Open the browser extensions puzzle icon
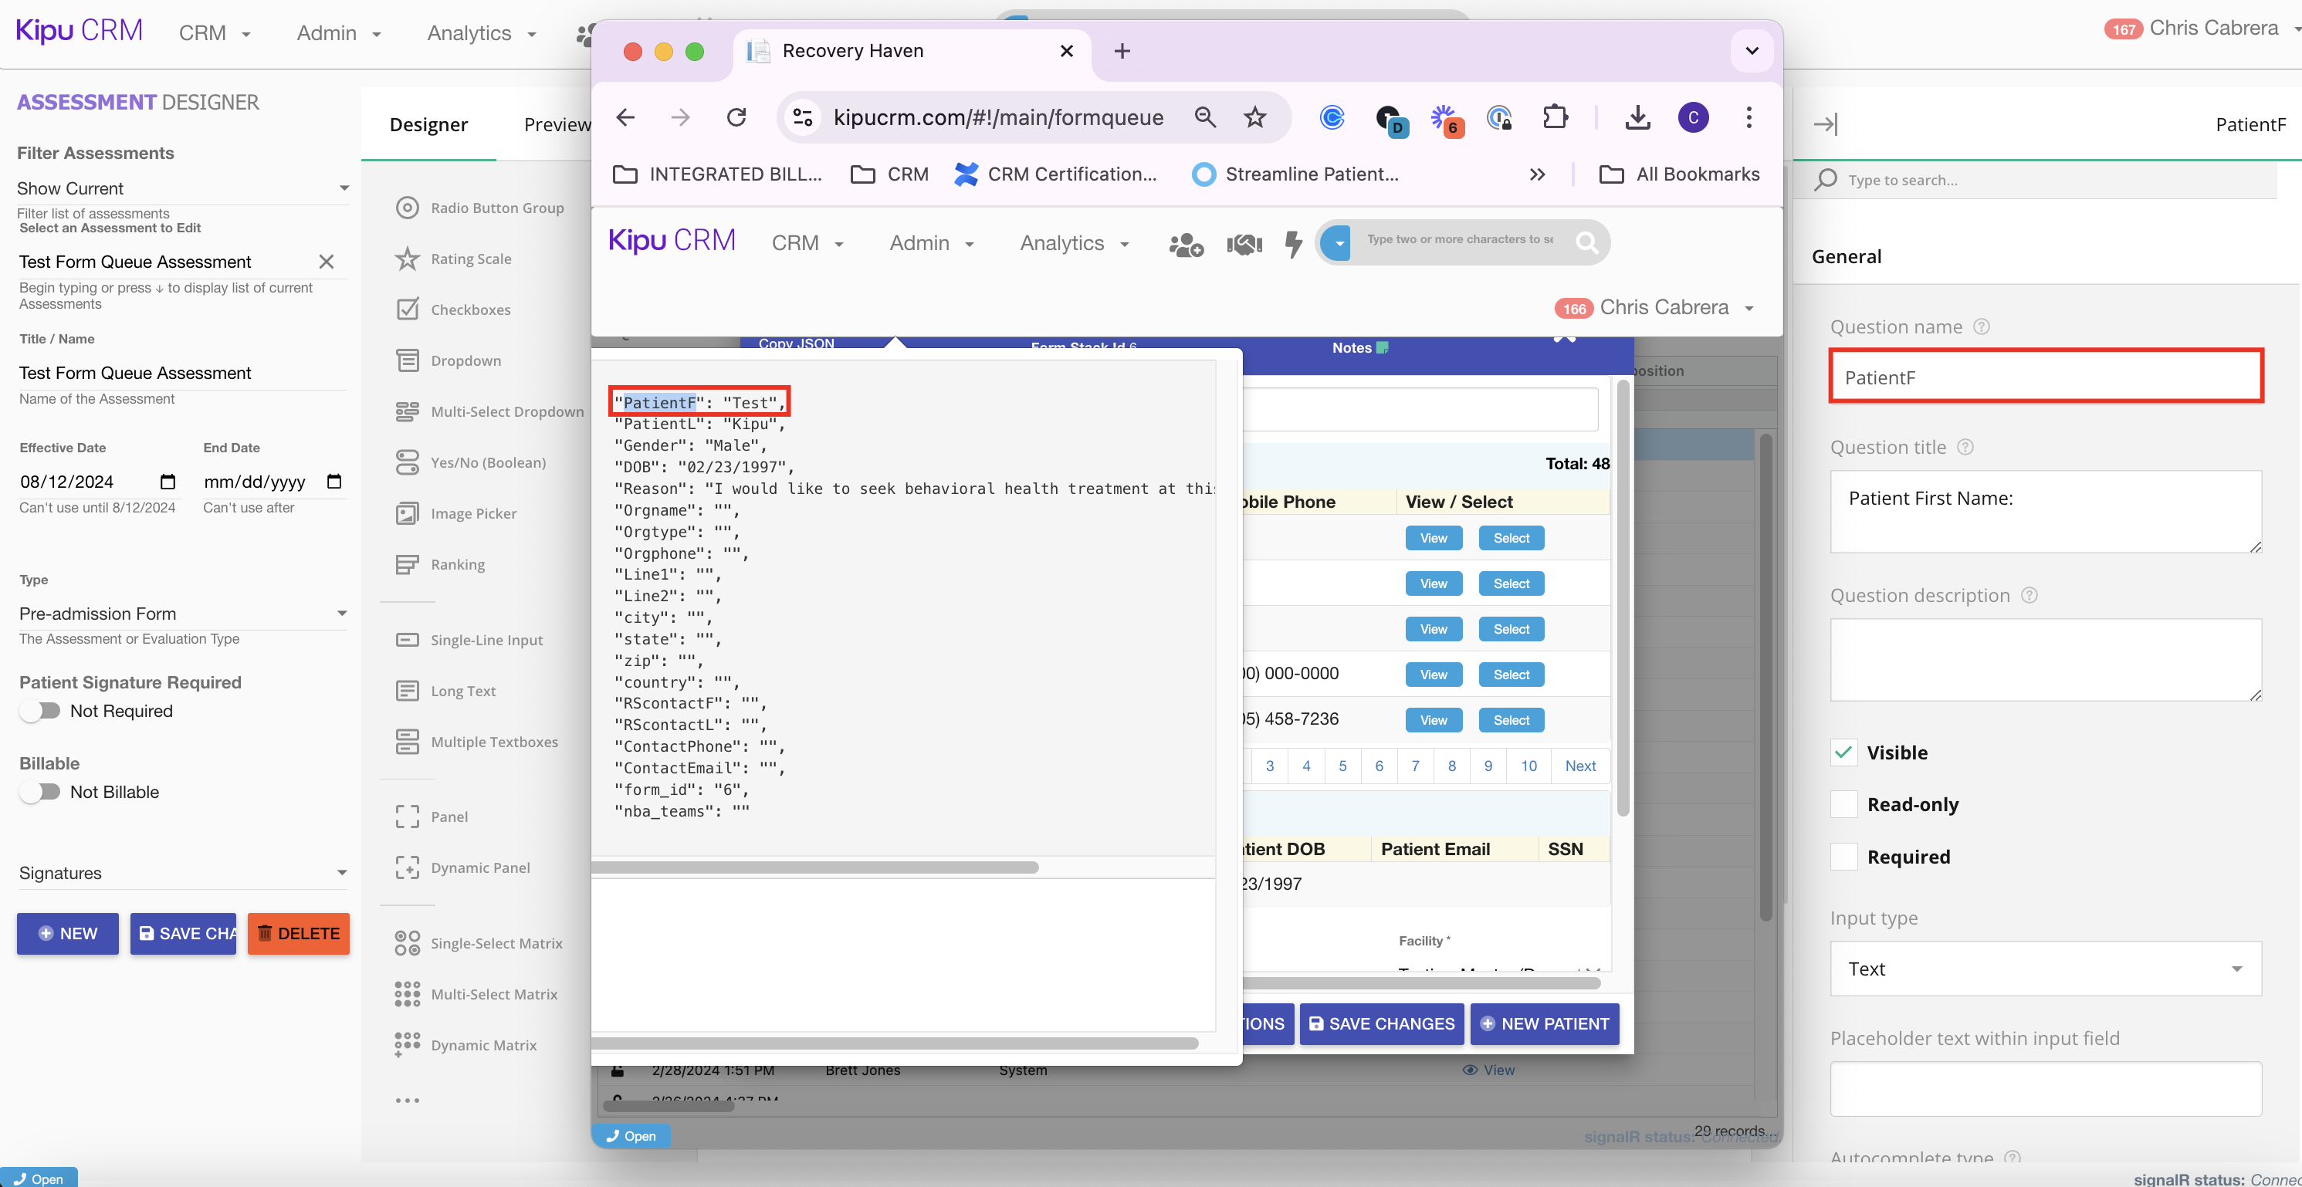Viewport: 2302px width, 1187px height. pos(1555,117)
